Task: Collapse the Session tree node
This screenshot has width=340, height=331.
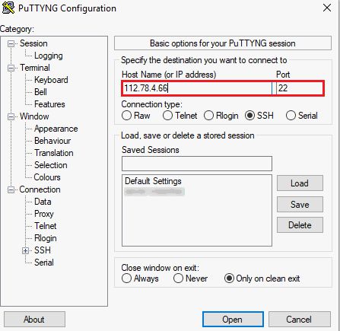Action: pyautogui.click(x=11, y=44)
